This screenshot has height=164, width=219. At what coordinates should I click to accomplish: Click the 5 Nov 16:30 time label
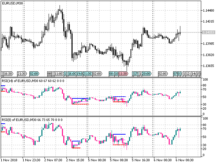(141, 160)
